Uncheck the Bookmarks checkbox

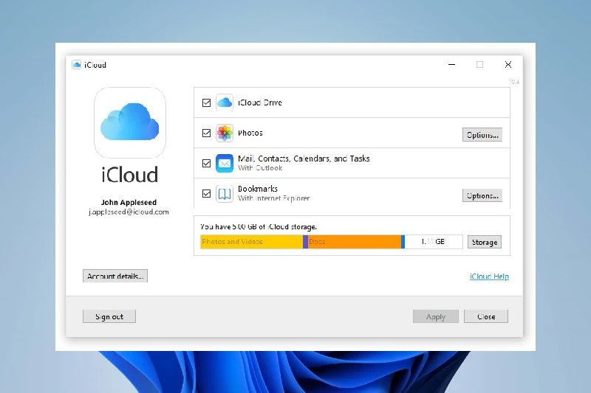pyautogui.click(x=207, y=195)
